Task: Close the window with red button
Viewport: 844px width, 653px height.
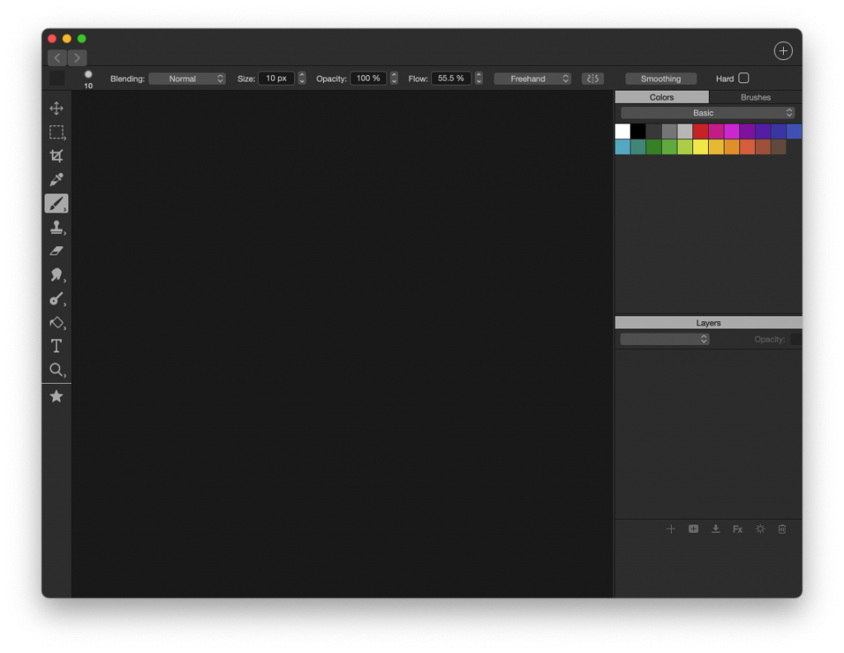Action: (x=52, y=39)
